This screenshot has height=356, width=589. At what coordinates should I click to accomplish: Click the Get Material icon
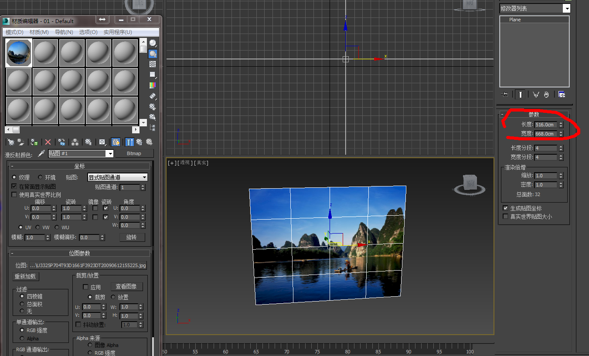point(11,142)
